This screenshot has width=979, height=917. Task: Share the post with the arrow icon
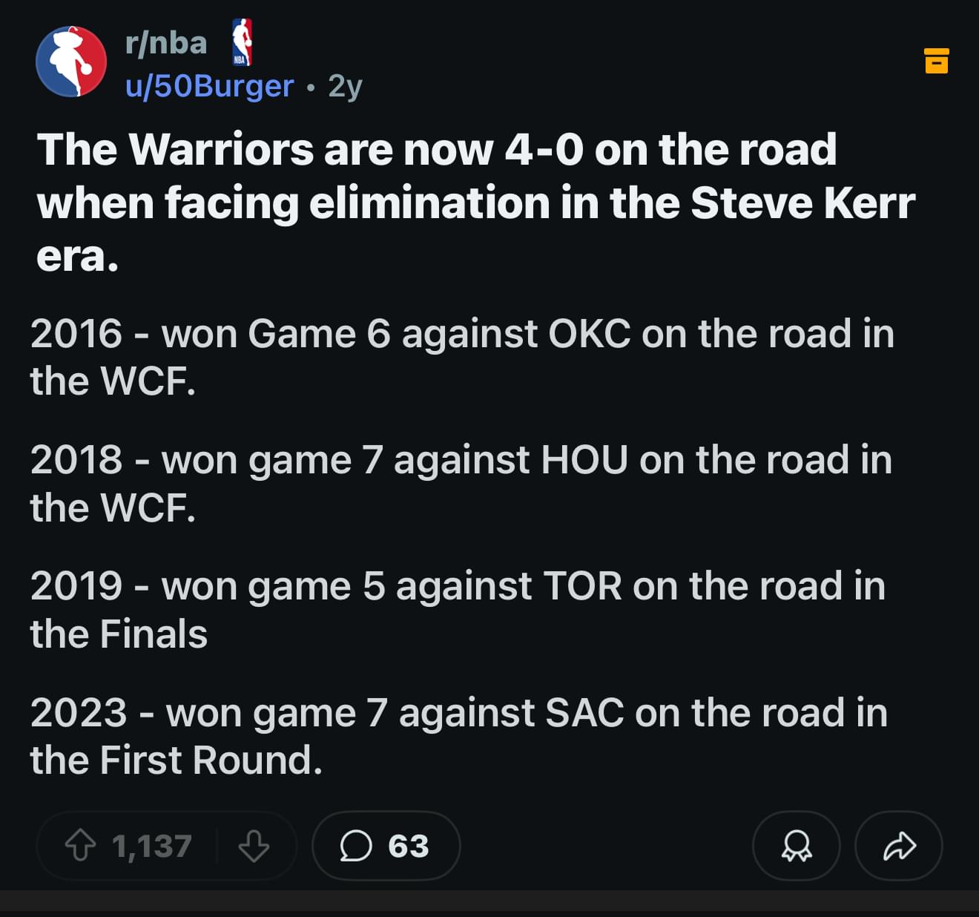pyautogui.click(x=899, y=846)
